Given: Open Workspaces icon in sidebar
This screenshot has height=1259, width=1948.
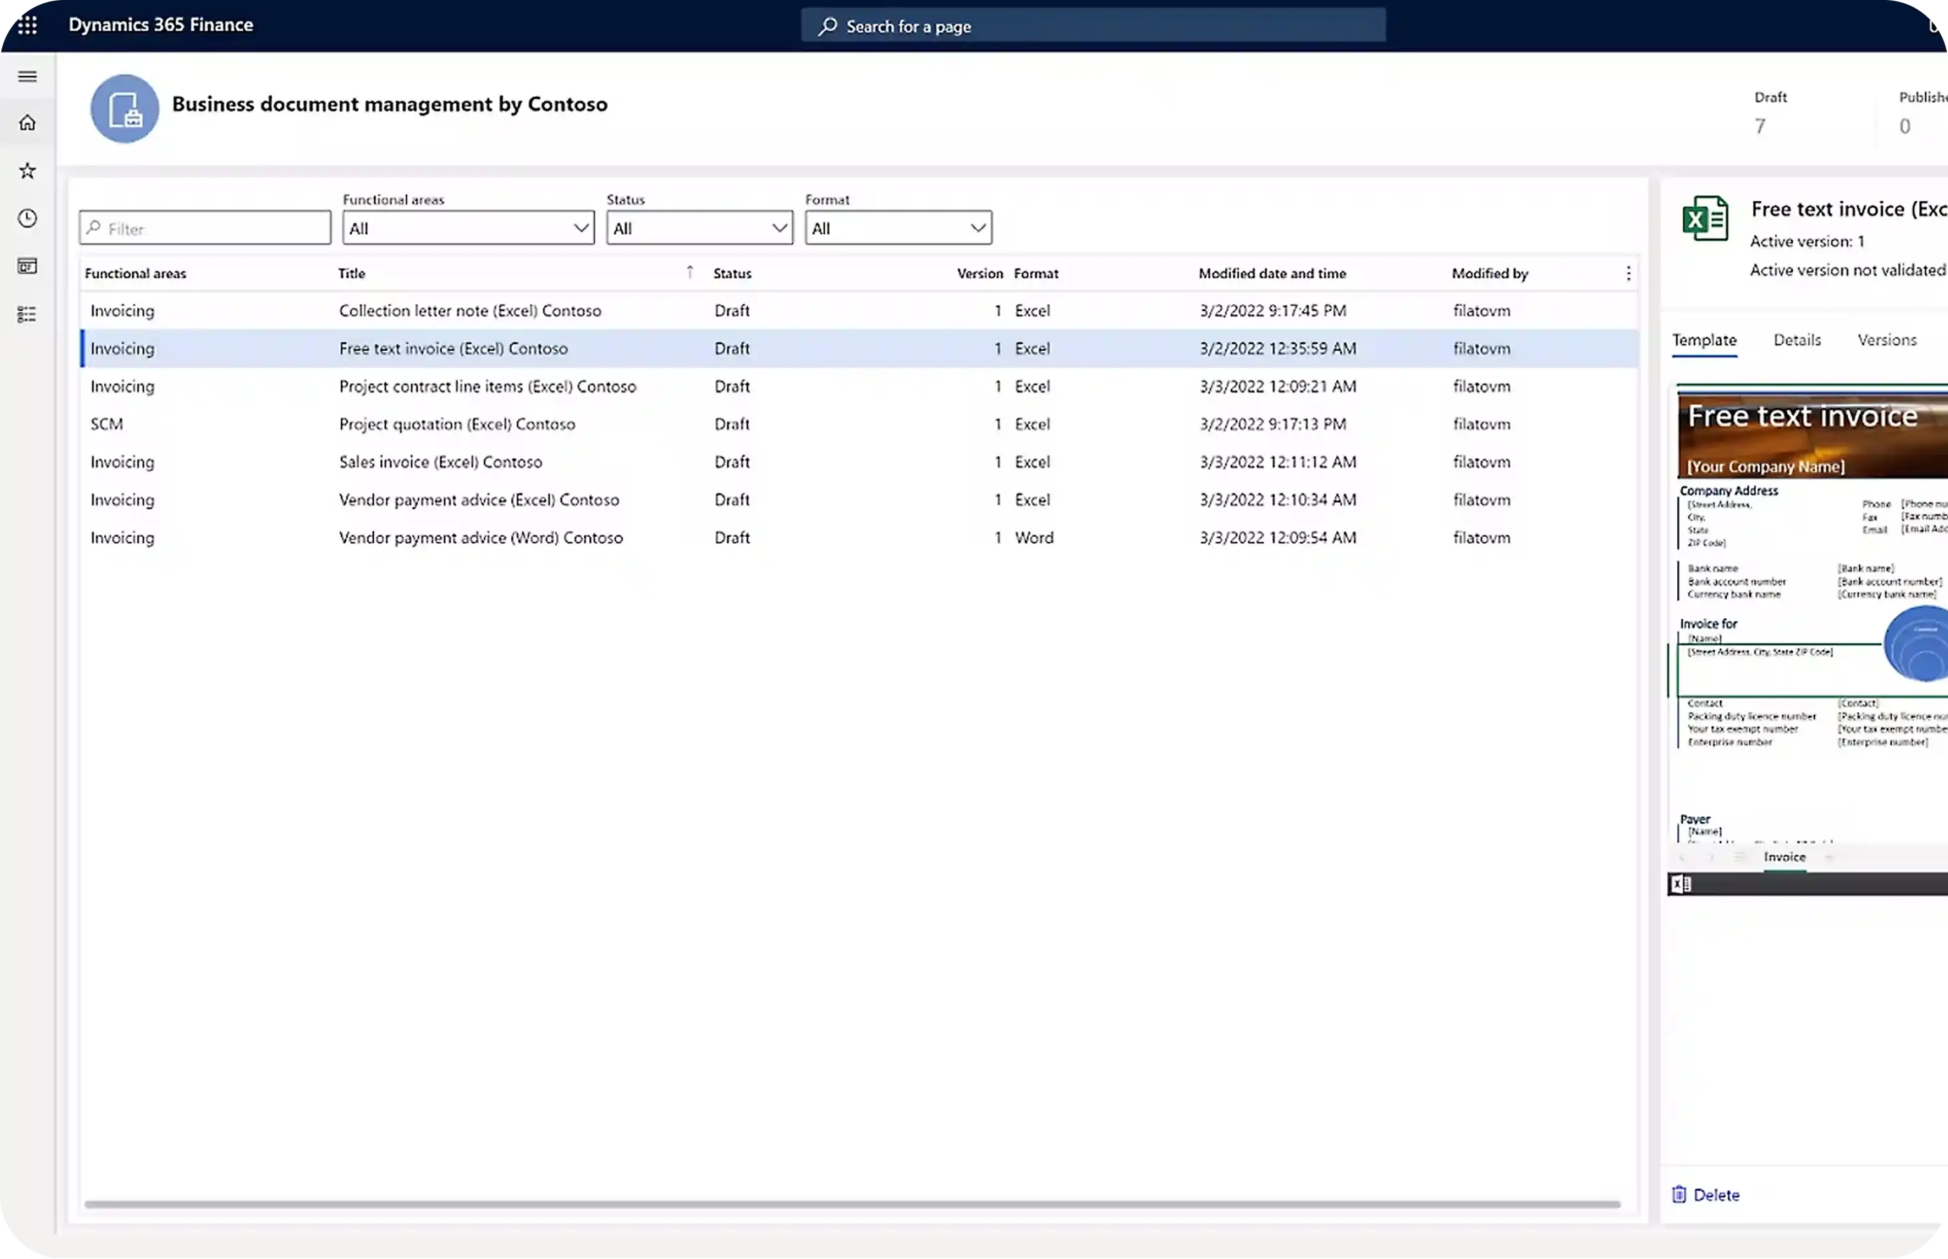Looking at the screenshot, I should (27, 267).
